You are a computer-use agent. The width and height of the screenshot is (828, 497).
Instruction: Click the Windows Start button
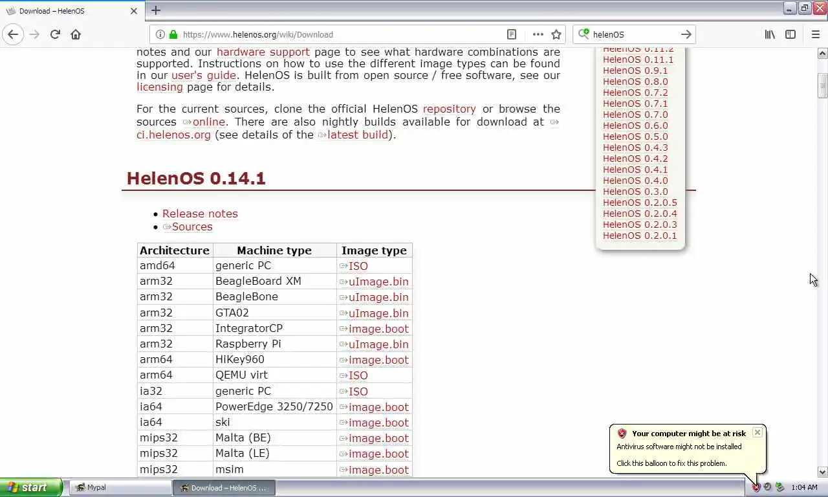(31, 487)
